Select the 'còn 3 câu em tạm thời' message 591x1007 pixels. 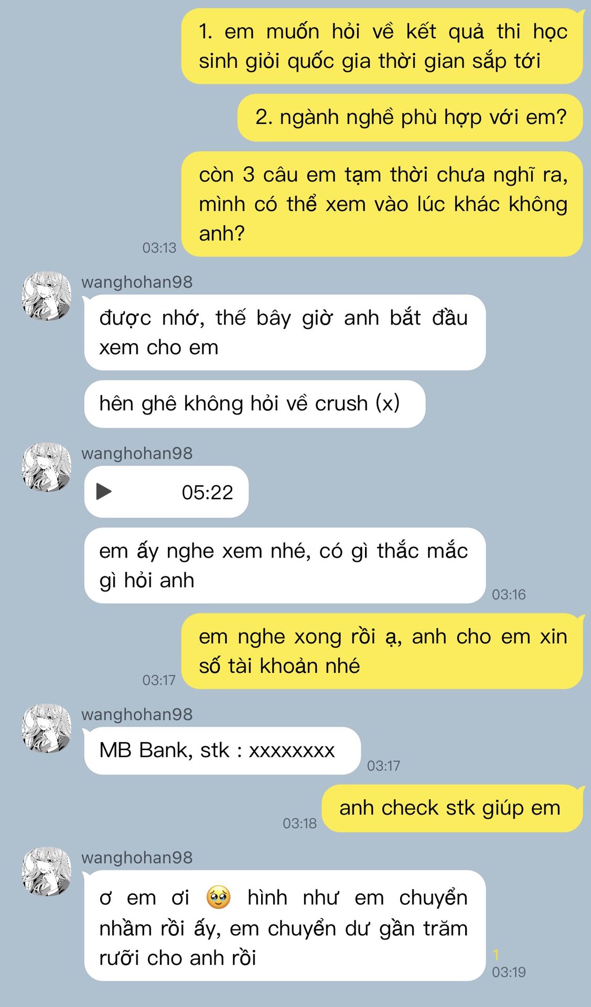tap(382, 204)
